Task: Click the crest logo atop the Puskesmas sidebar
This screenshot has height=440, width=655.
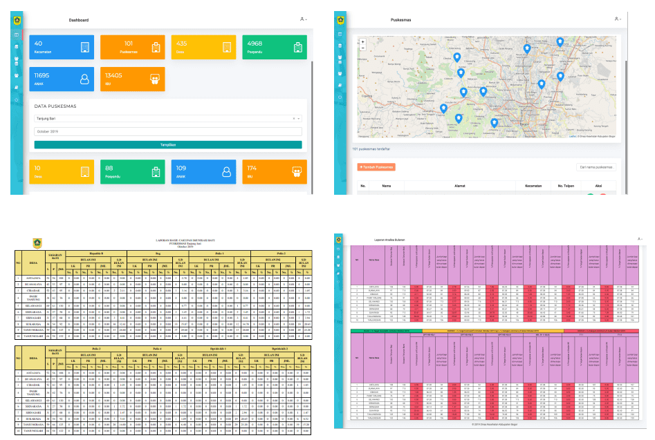Action: (340, 20)
